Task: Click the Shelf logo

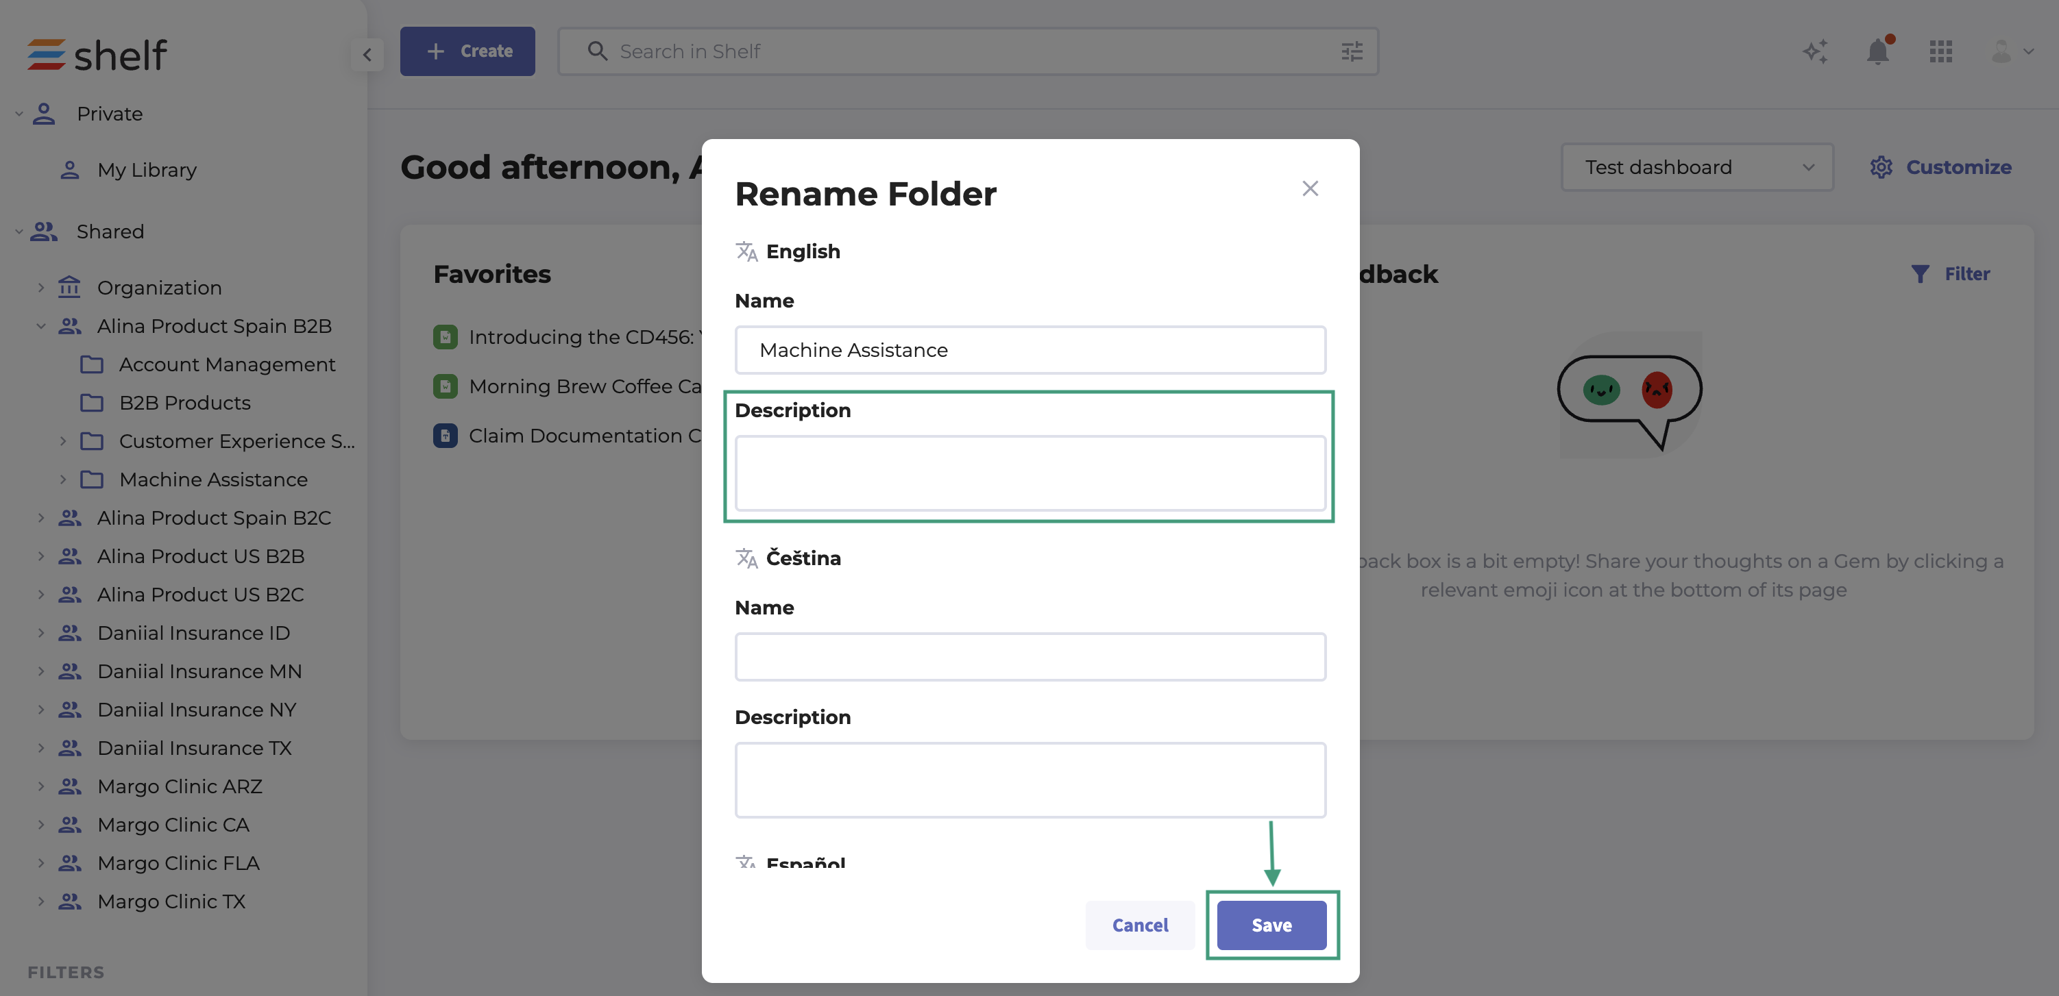Action: click(97, 54)
